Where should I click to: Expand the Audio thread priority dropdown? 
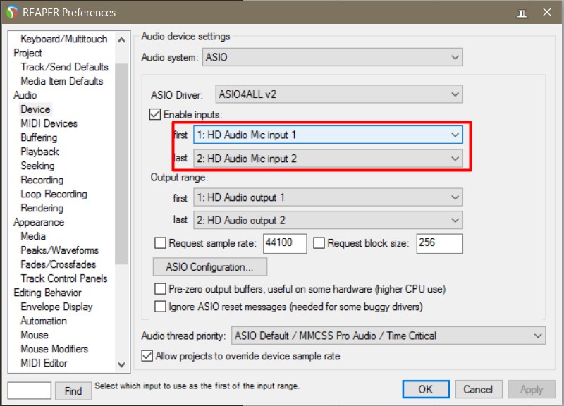click(x=388, y=336)
